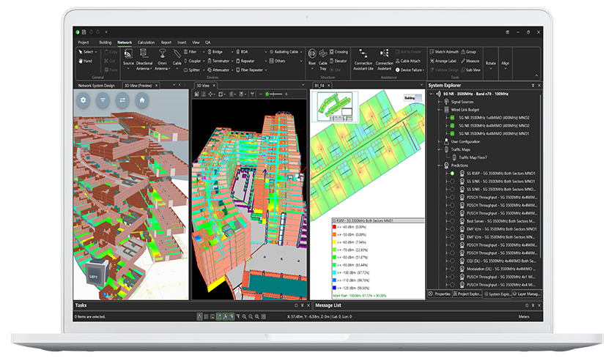Screen dimensions: 614x358
Task: Click the zoom plus button in 3D View
Action: click(x=286, y=94)
